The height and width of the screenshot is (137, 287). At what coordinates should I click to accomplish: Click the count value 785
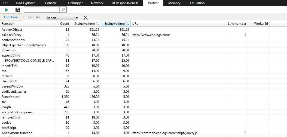(67, 112)
